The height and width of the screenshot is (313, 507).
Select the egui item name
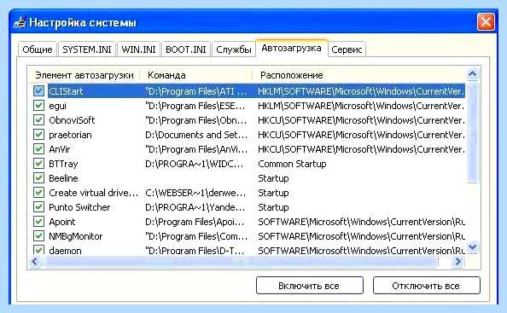tap(57, 106)
